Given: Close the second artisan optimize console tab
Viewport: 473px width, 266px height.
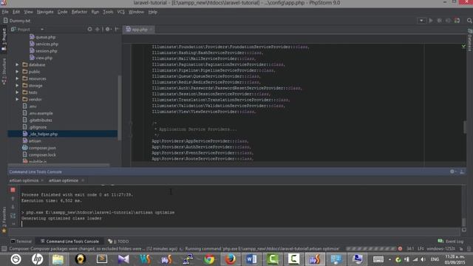Looking at the screenshot, I should [x=83, y=180].
